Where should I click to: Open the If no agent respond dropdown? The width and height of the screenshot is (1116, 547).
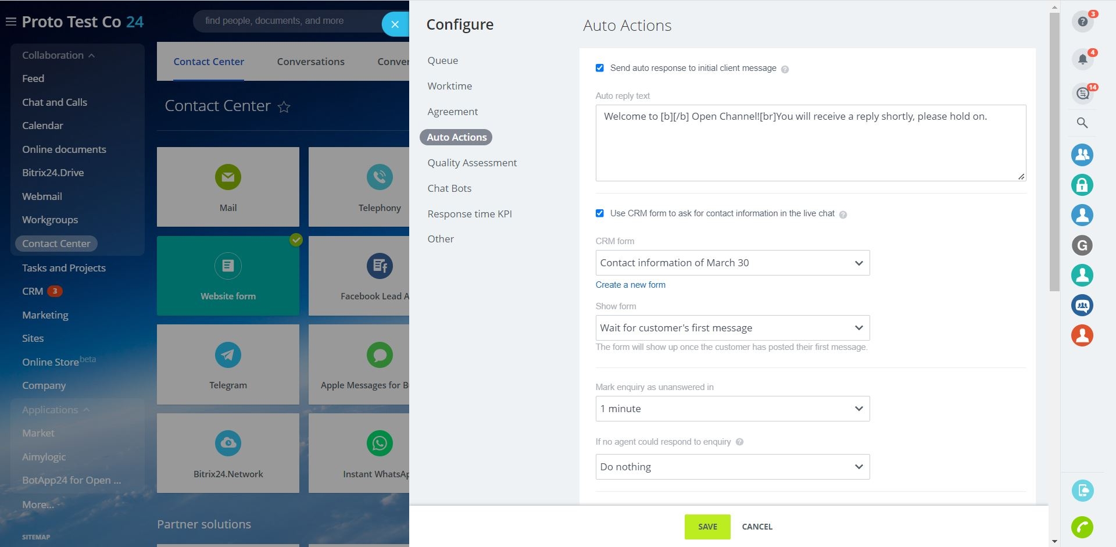point(732,467)
